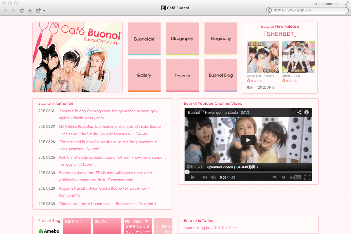Viewport: 351px width, 234px height.
Task: Click the browser share icon
Action: click(x=38, y=11)
